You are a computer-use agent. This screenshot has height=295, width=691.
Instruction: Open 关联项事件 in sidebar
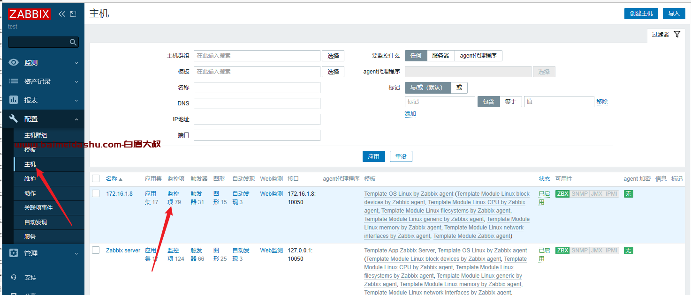coord(49,208)
